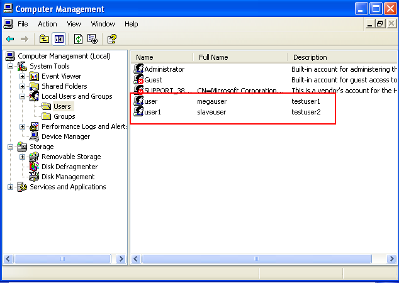Click the Shared Folders icon
The width and height of the screenshot is (399, 283).
click(34, 86)
